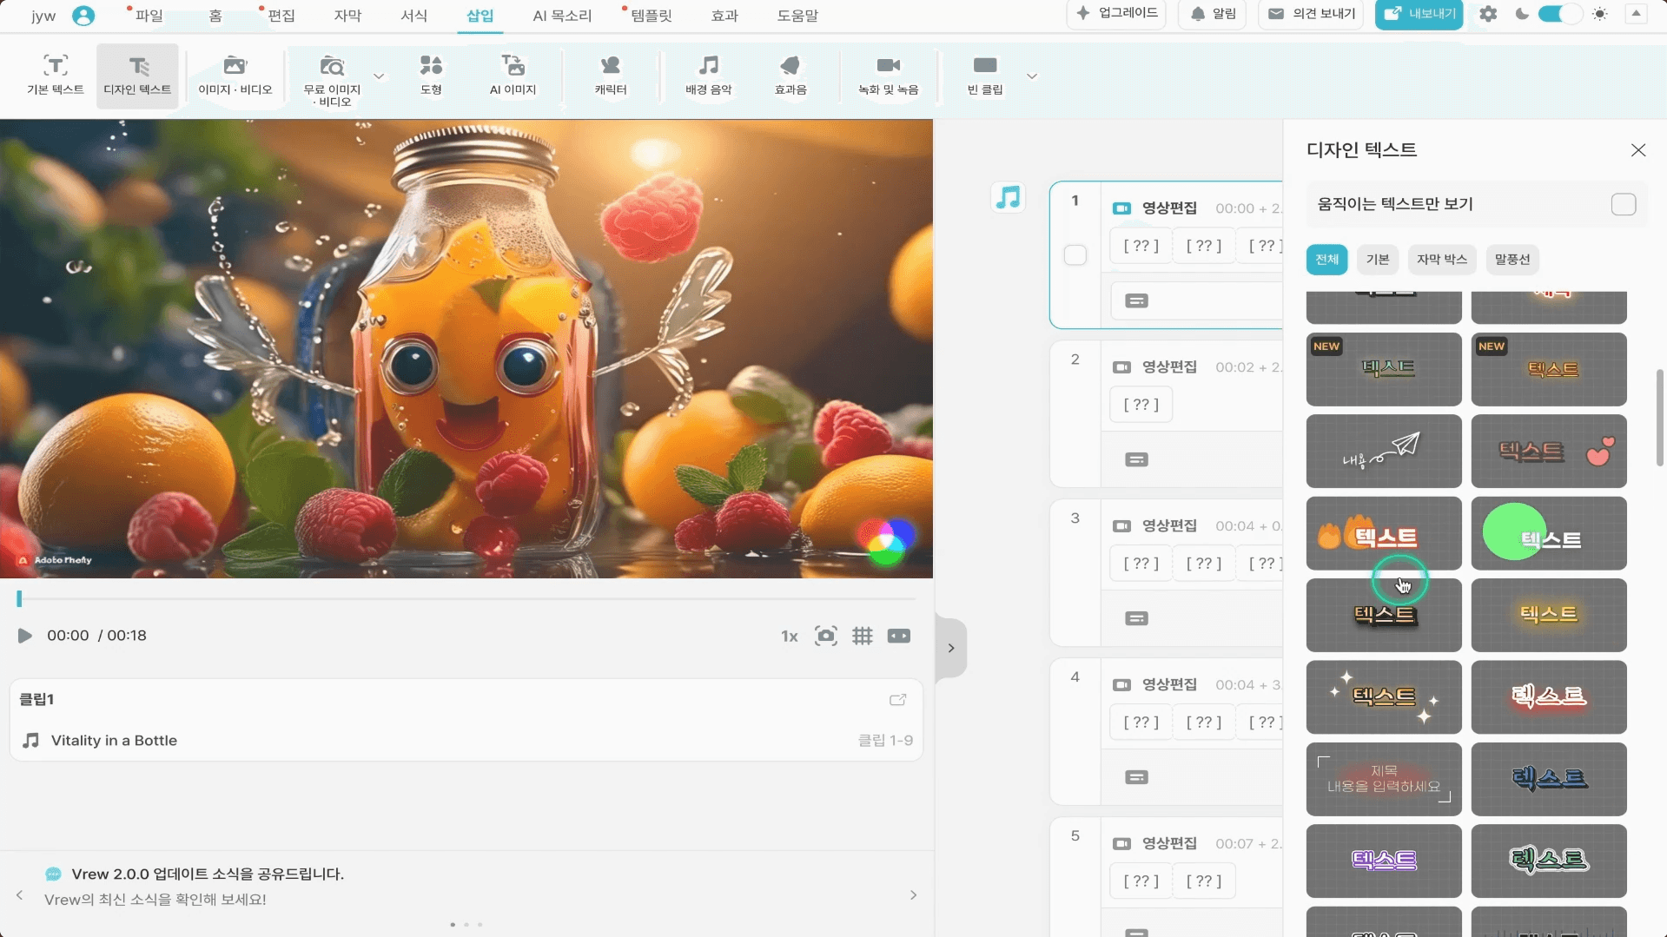The height and width of the screenshot is (937, 1667).
Task: Expand more insert tools chevron
Action: tap(1032, 76)
